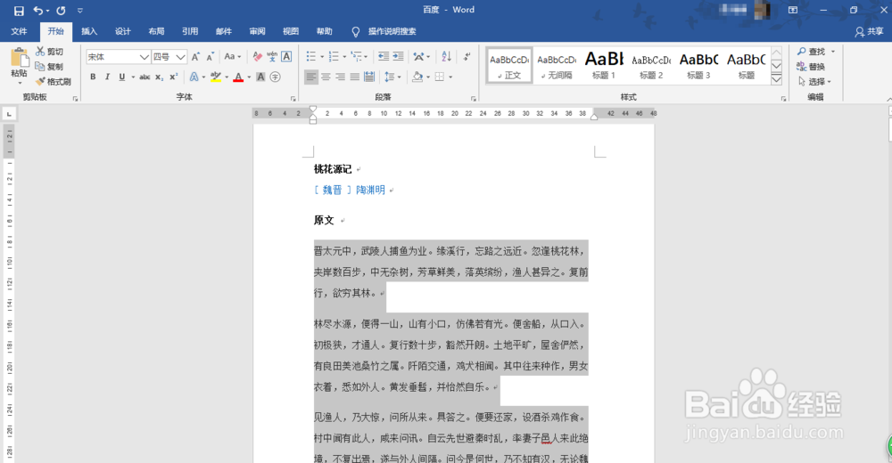This screenshot has height=463, width=892.
Task: Open font color dropdown arrow
Action: (249, 77)
